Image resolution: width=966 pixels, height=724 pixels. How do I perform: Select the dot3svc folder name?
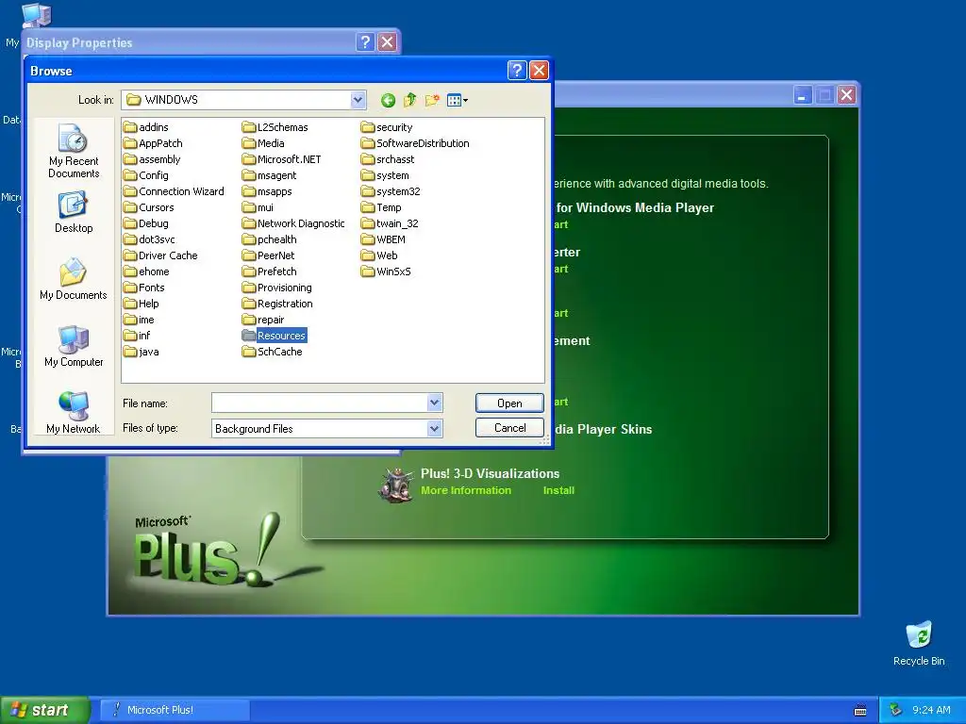(x=157, y=239)
